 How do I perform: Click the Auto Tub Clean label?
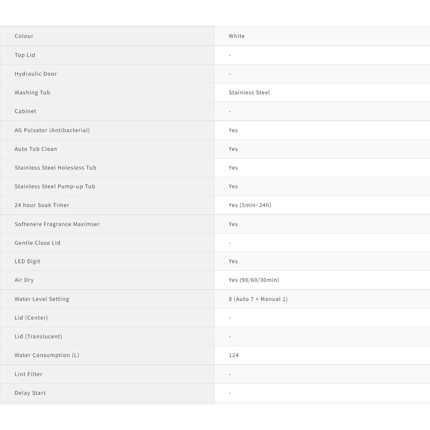[36, 149]
